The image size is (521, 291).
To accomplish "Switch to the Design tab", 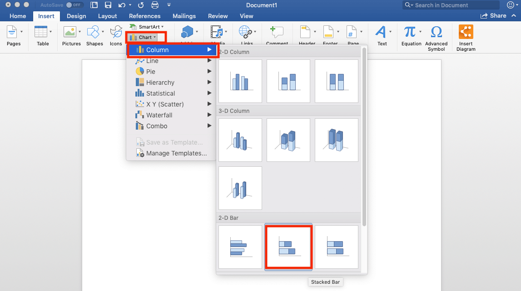I will pos(76,16).
